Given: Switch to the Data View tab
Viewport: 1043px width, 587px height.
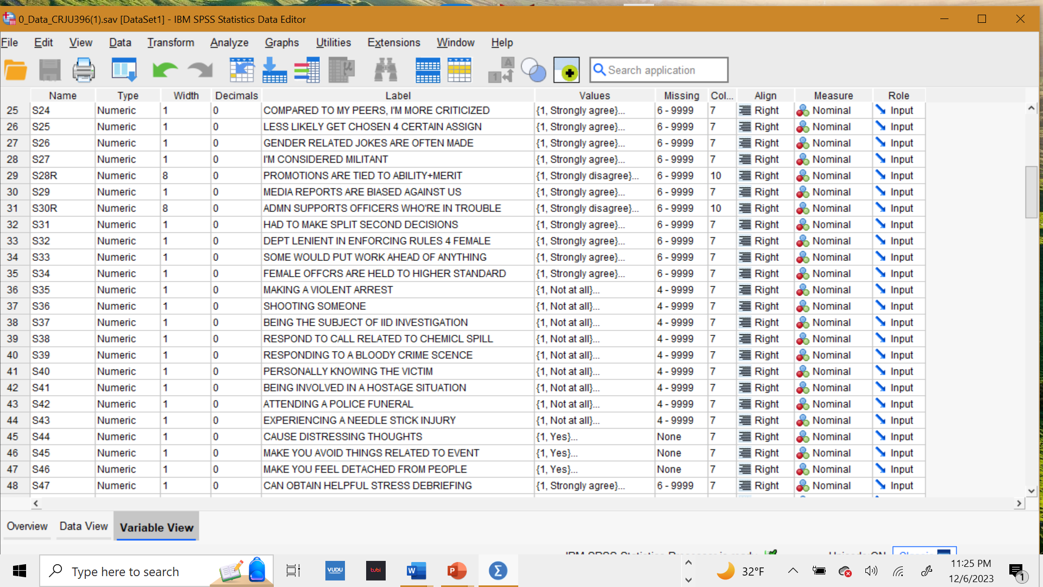Looking at the screenshot, I should pyautogui.click(x=84, y=526).
